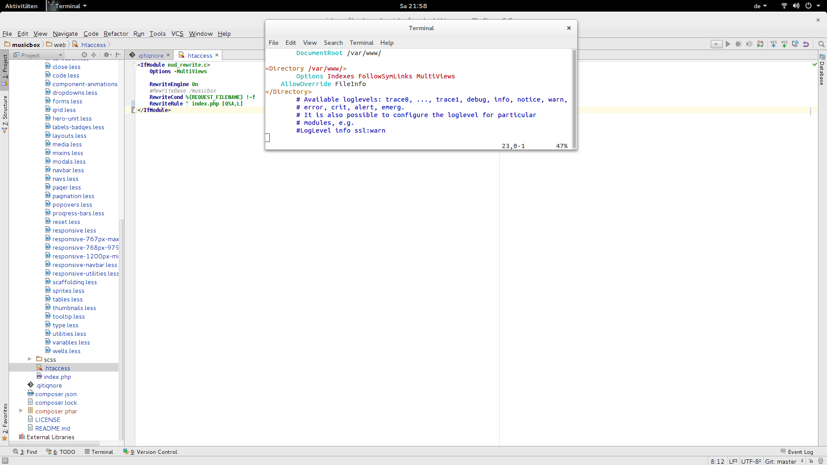Open the Search menu in Terminal window
The height and width of the screenshot is (465, 827).
333,43
